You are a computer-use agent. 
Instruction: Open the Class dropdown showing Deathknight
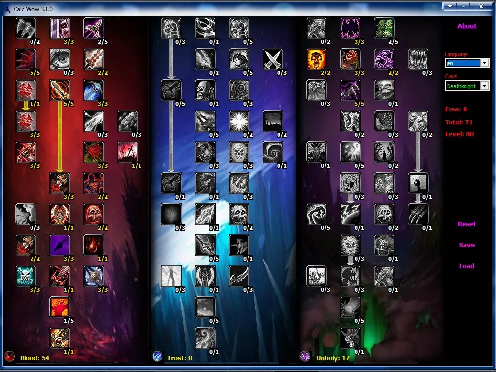click(x=484, y=86)
